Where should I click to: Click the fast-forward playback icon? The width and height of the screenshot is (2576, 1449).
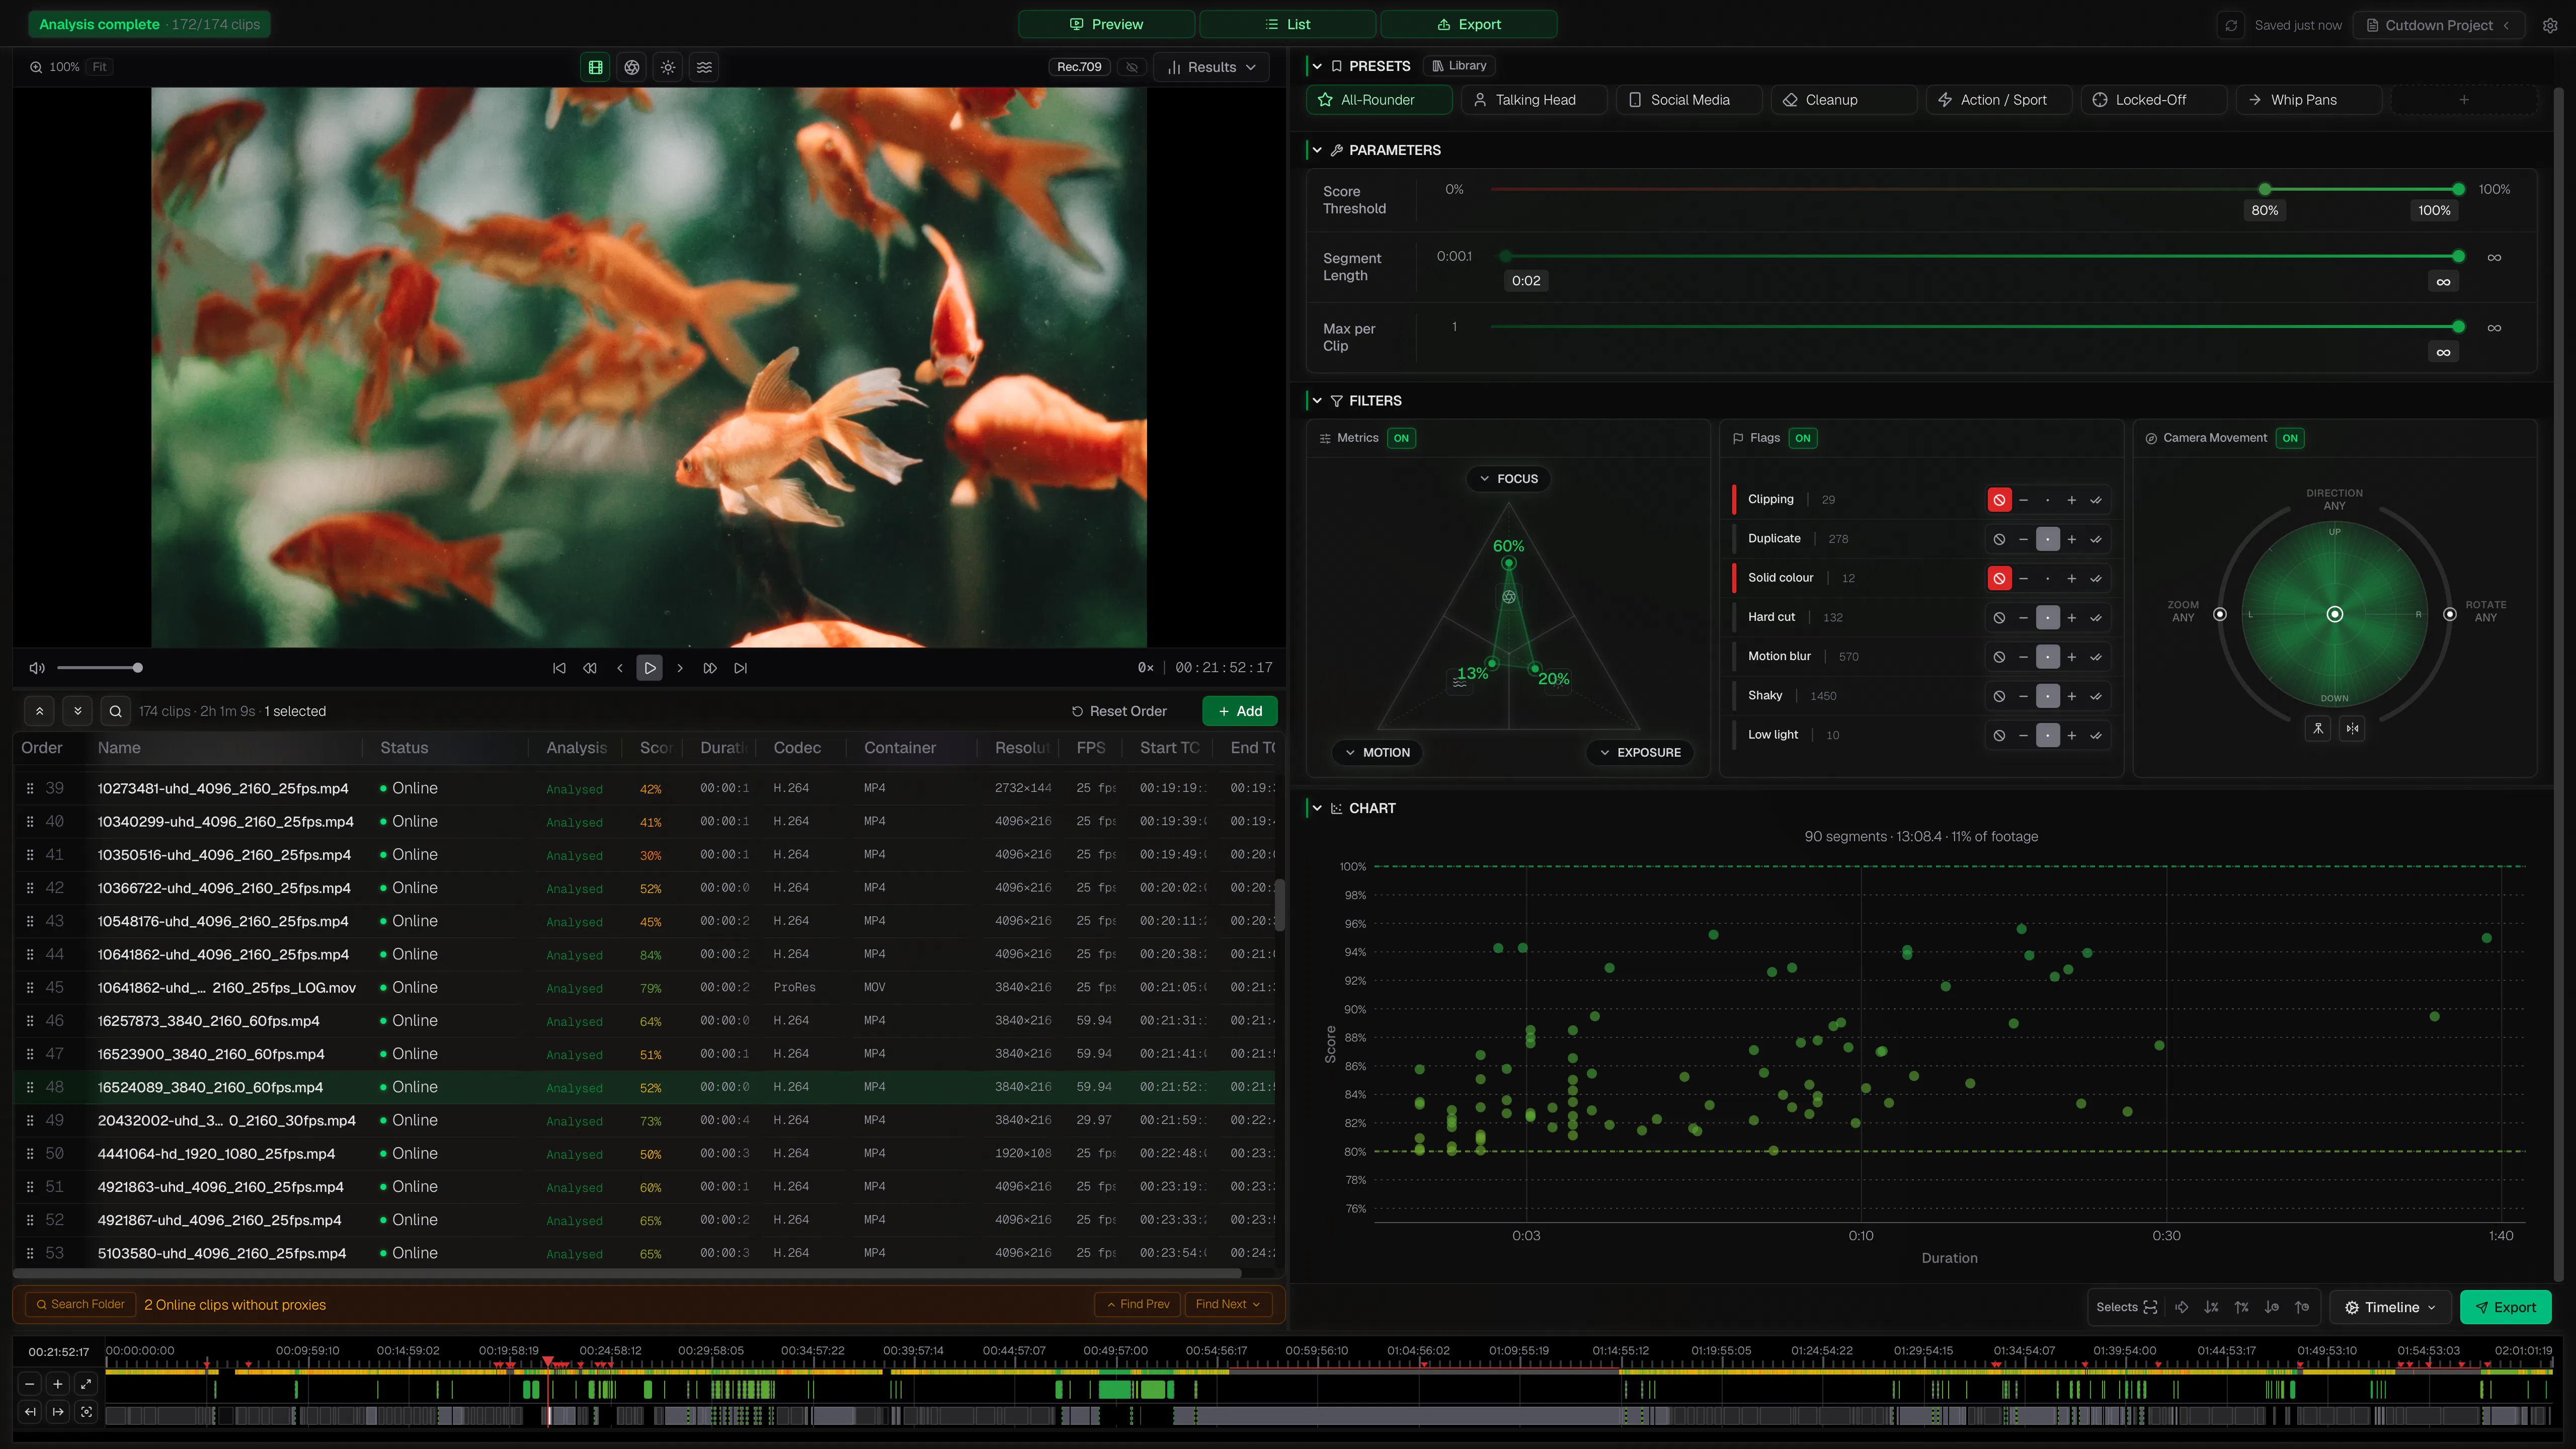coord(710,668)
